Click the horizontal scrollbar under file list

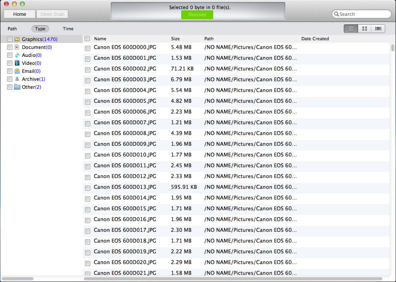point(233,279)
